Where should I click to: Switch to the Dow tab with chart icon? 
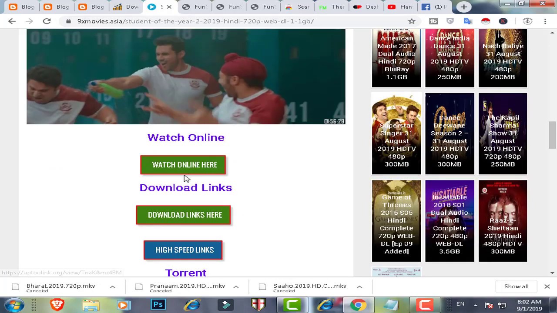click(126, 7)
